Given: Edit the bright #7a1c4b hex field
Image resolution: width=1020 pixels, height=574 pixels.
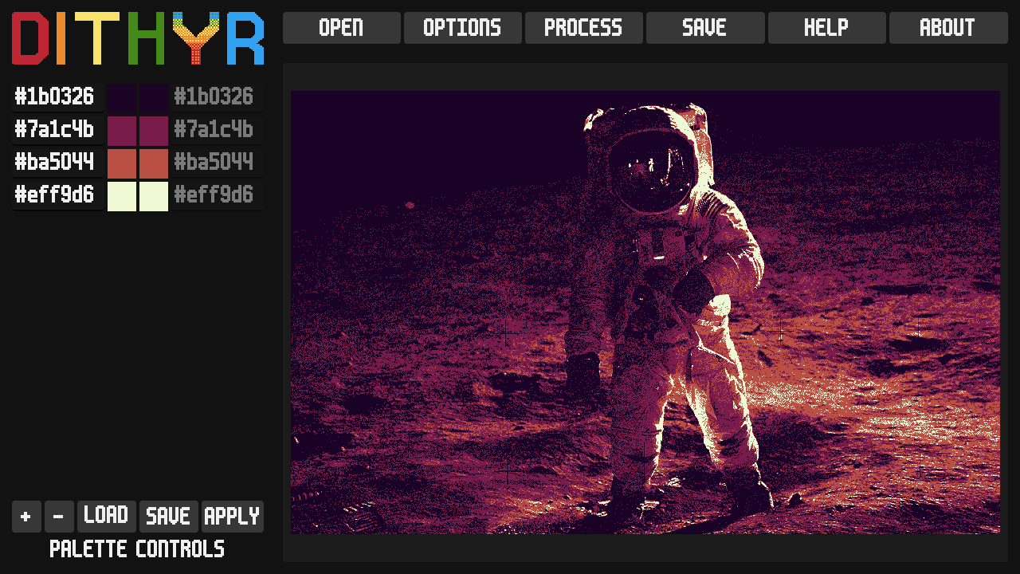Looking at the screenshot, I should pyautogui.click(x=58, y=130).
